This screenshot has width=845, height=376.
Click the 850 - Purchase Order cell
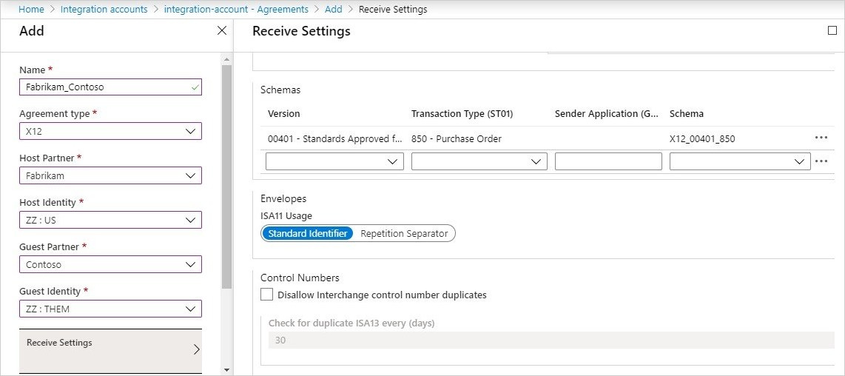pyautogui.click(x=457, y=138)
